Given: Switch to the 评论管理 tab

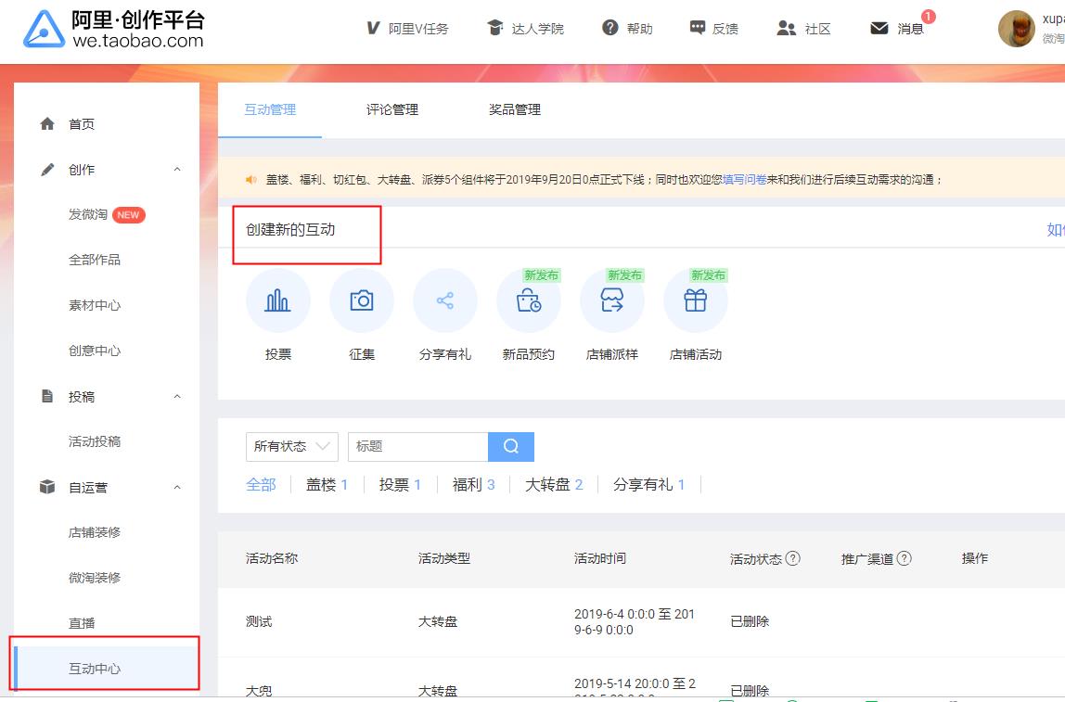Looking at the screenshot, I should (x=391, y=109).
